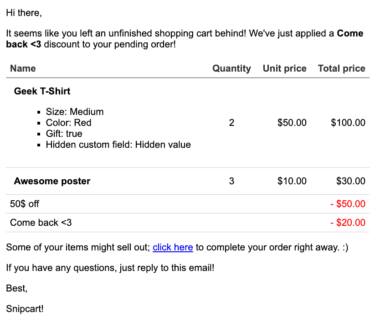Click the 50$ off discount label

pyautogui.click(x=25, y=204)
